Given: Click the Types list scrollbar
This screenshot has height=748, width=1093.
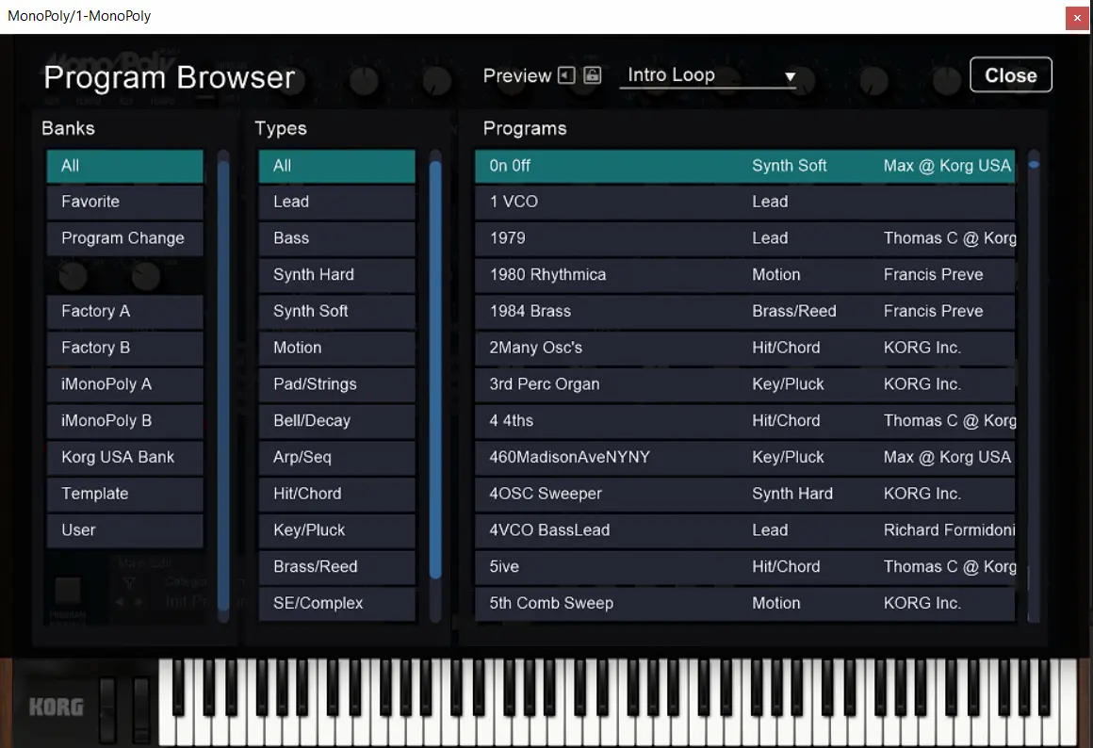Looking at the screenshot, I should tap(435, 385).
